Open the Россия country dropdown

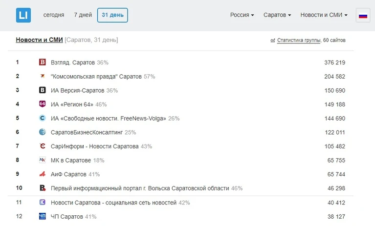(242, 15)
